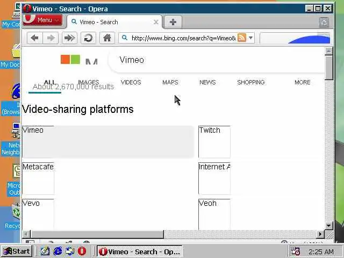Image resolution: width=344 pixels, height=258 pixels.
Task: Open the Vevo platform card
Action: pyautogui.click(x=38, y=214)
